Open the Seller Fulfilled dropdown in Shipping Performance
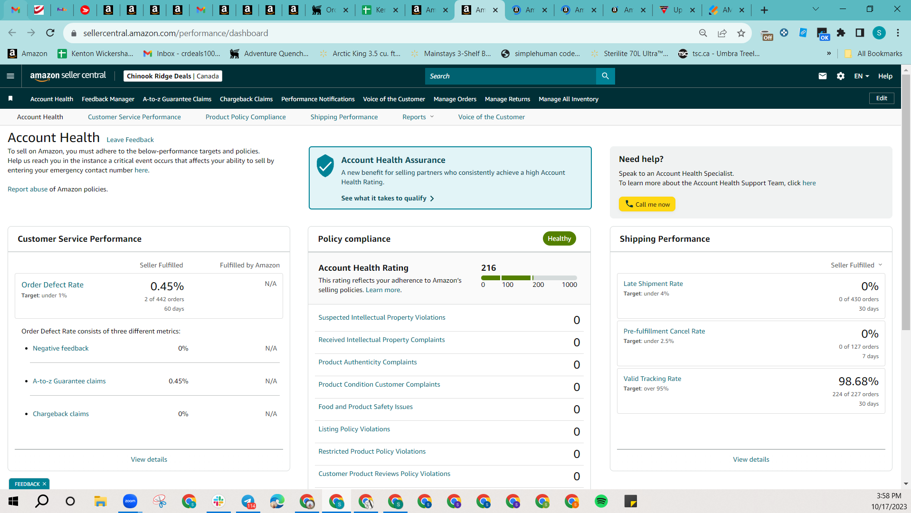911x513 pixels. [x=856, y=265]
